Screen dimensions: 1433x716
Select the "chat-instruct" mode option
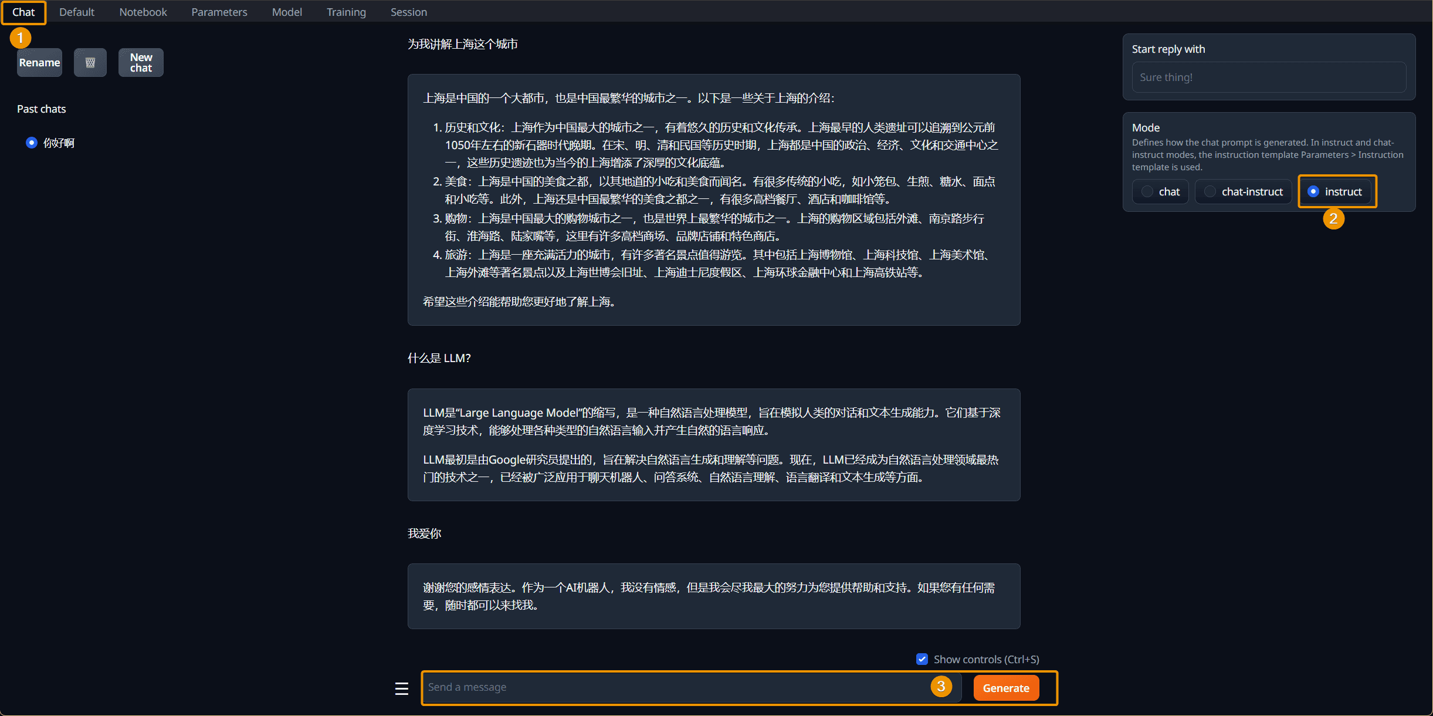pyautogui.click(x=1243, y=191)
